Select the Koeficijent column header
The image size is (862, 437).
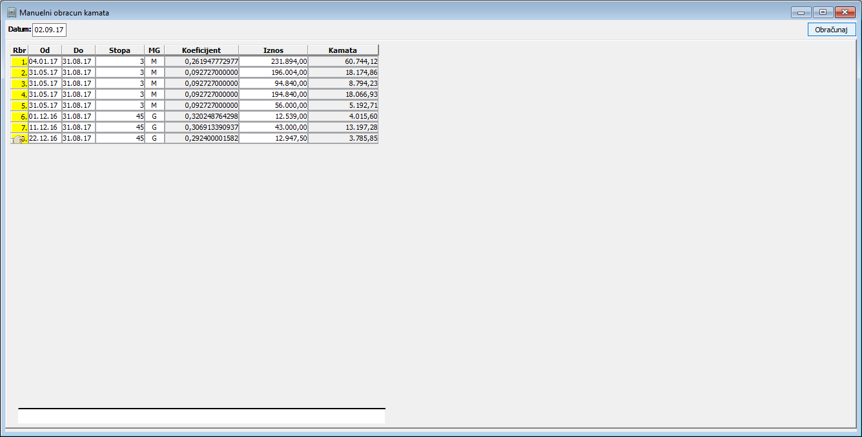pos(201,50)
